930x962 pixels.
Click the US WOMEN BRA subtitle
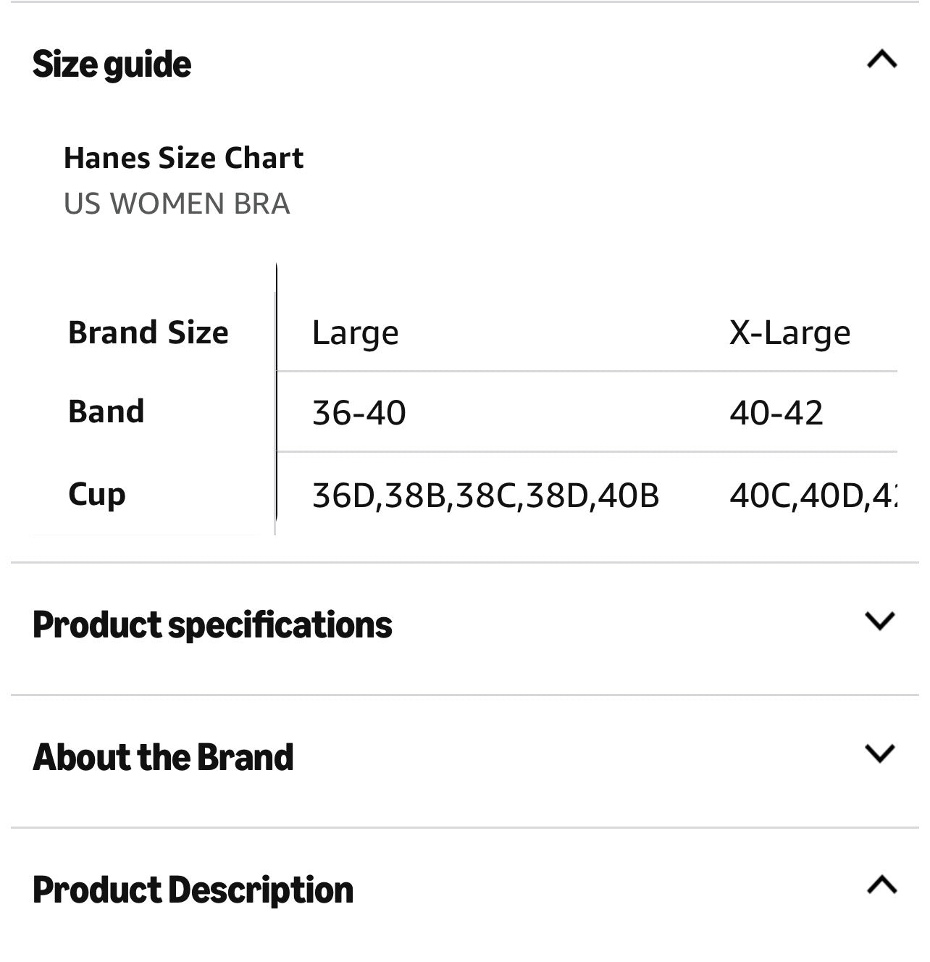(177, 204)
